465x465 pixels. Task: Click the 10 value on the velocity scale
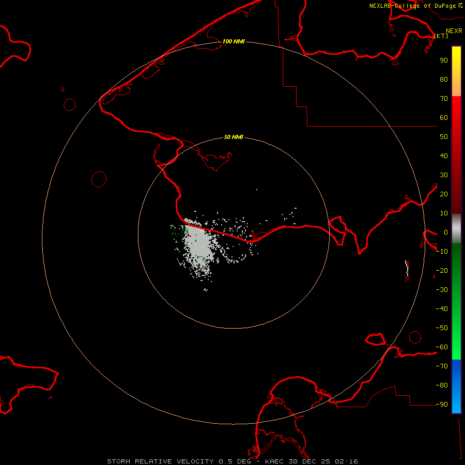click(444, 213)
